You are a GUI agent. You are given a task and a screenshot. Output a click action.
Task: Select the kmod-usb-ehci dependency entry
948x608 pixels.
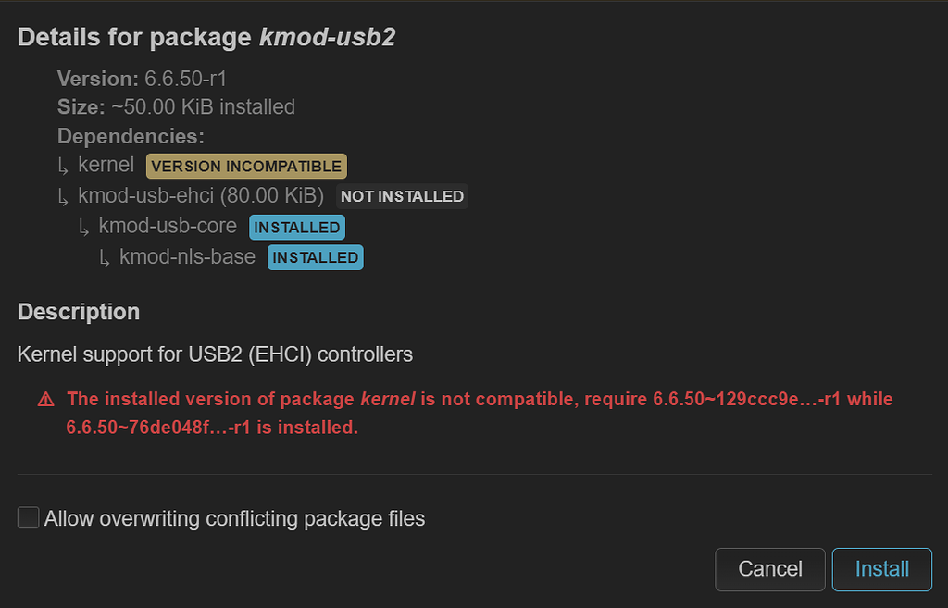click(x=201, y=196)
